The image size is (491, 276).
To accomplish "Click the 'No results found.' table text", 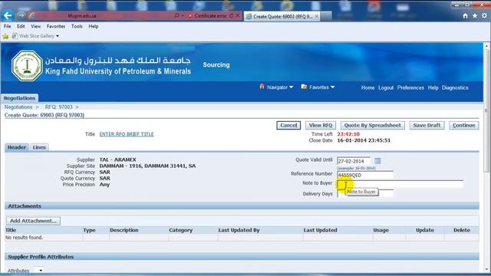I will pos(24,238).
